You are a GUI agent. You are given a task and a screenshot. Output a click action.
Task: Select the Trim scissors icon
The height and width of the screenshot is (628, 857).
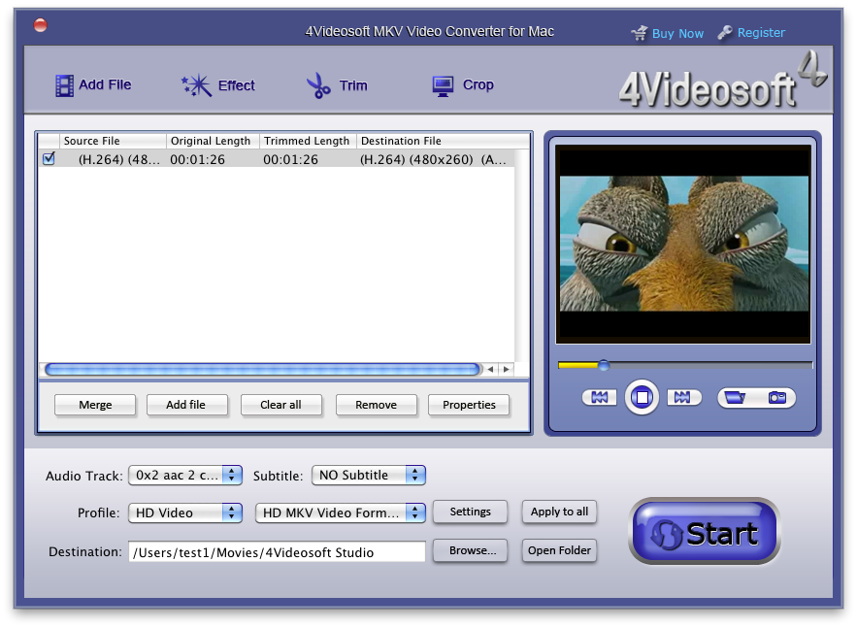click(x=318, y=85)
